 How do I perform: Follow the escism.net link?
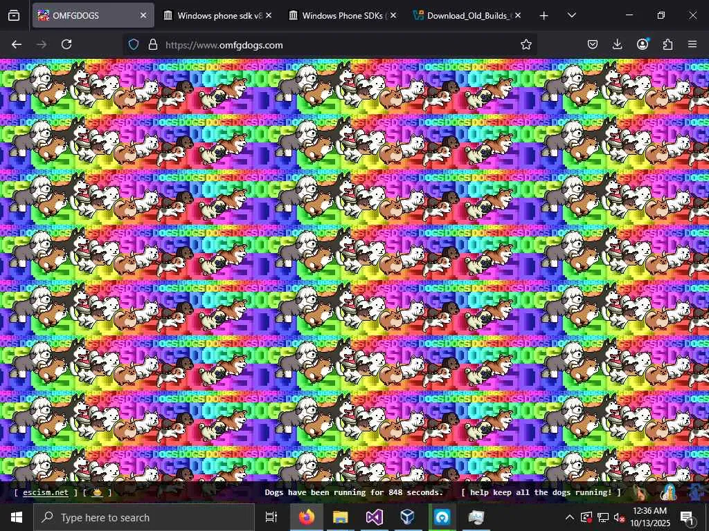pos(46,492)
